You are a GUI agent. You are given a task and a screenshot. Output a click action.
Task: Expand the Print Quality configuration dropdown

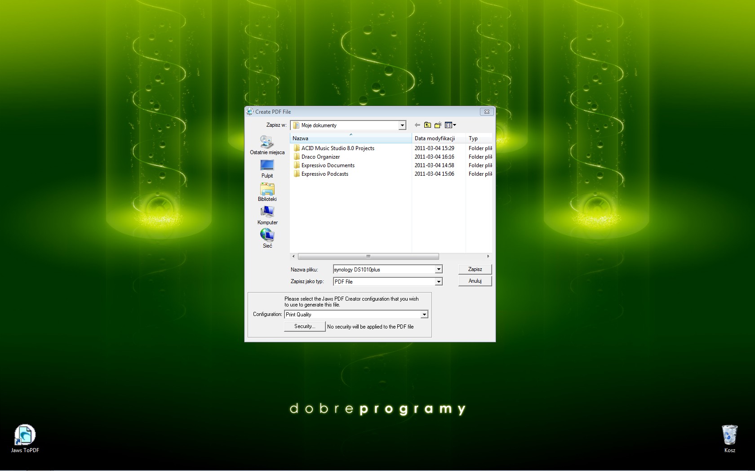click(x=424, y=315)
